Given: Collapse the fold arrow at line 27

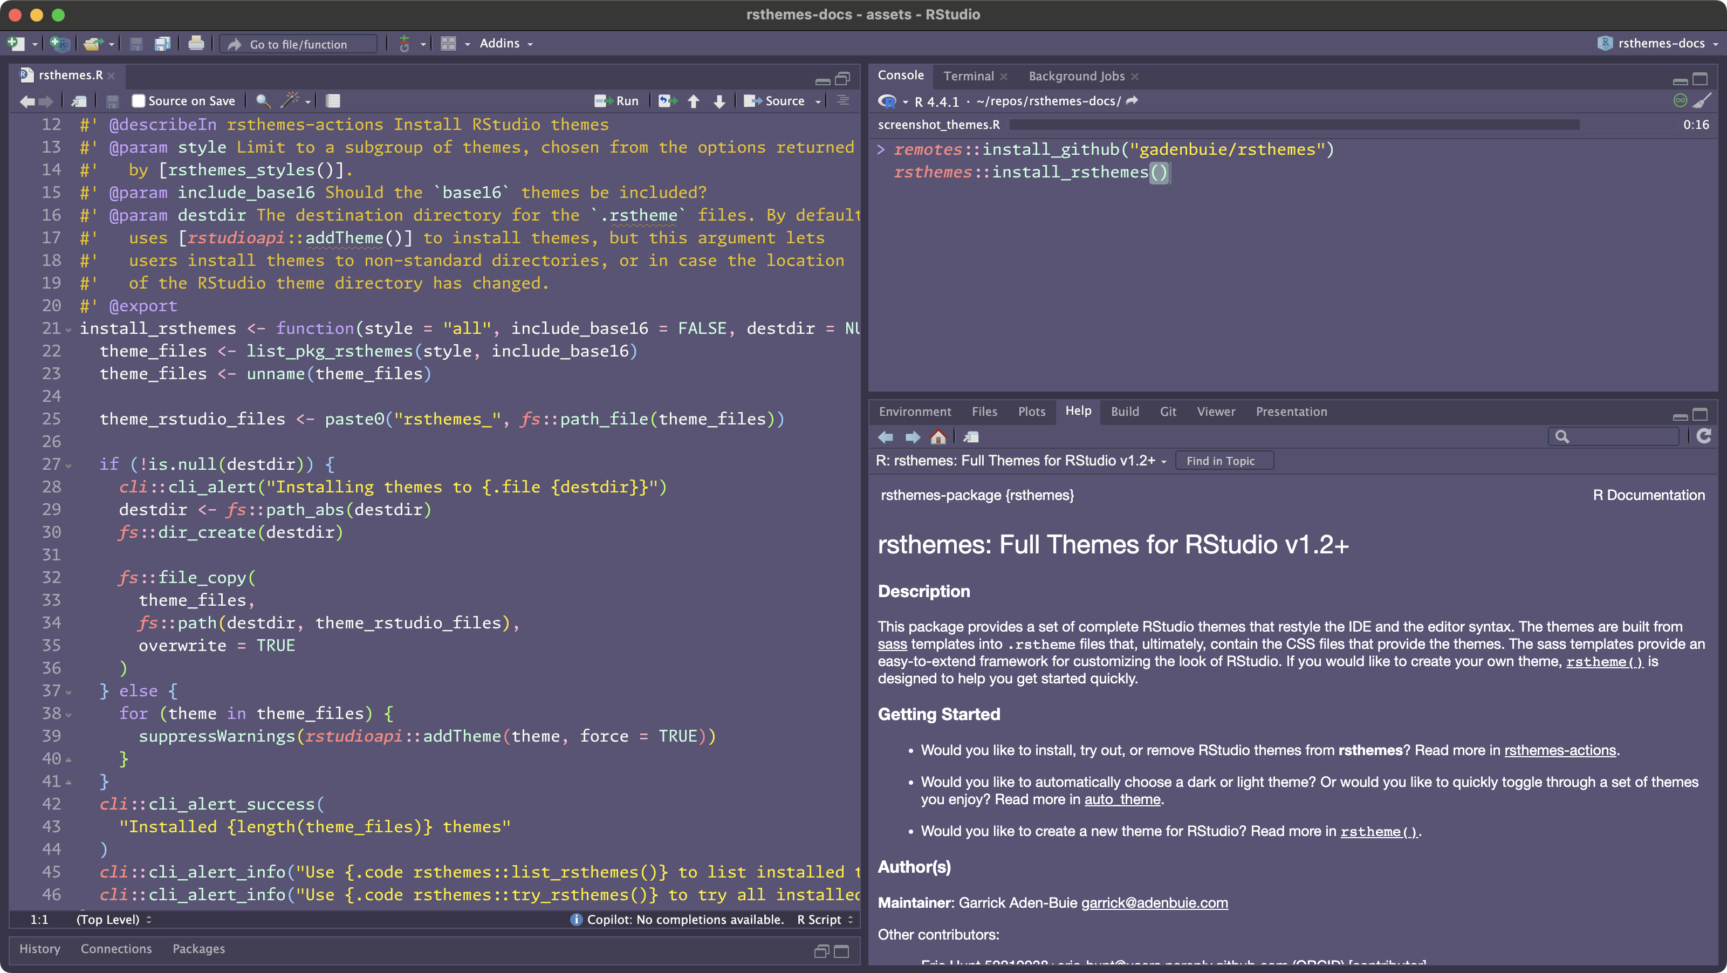Looking at the screenshot, I should click(x=68, y=465).
